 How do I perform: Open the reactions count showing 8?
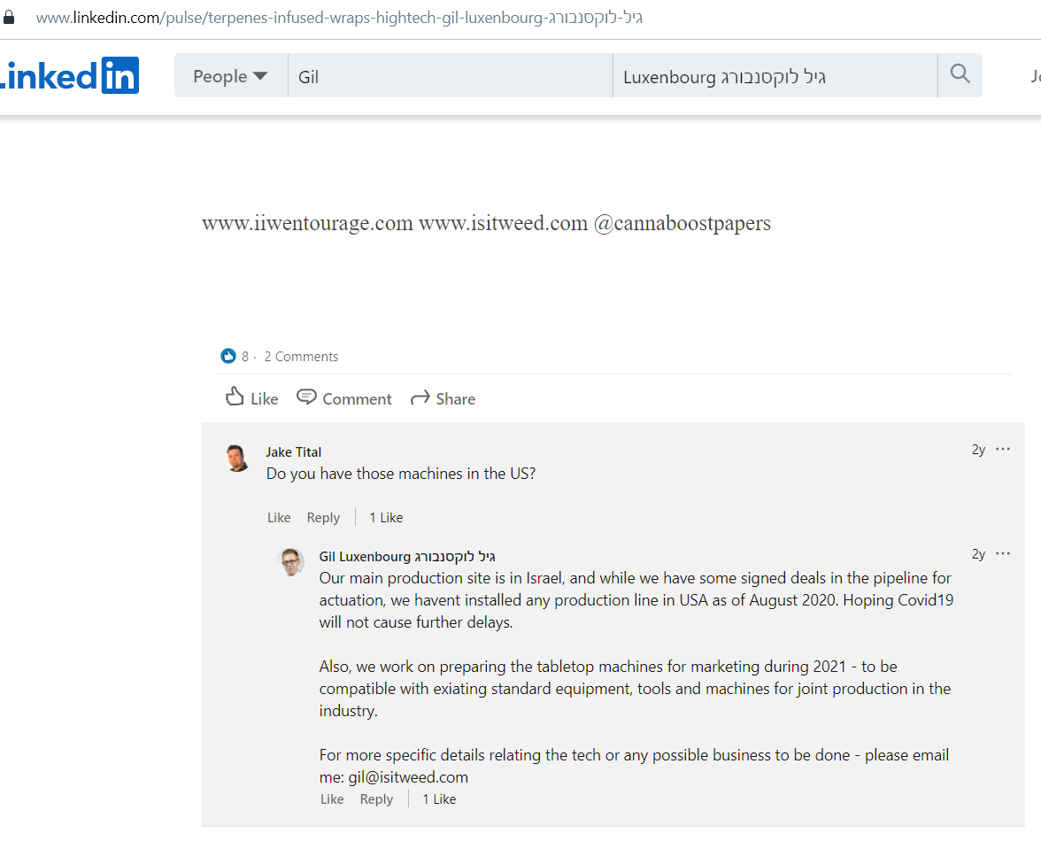pyautogui.click(x=245, y=357)
